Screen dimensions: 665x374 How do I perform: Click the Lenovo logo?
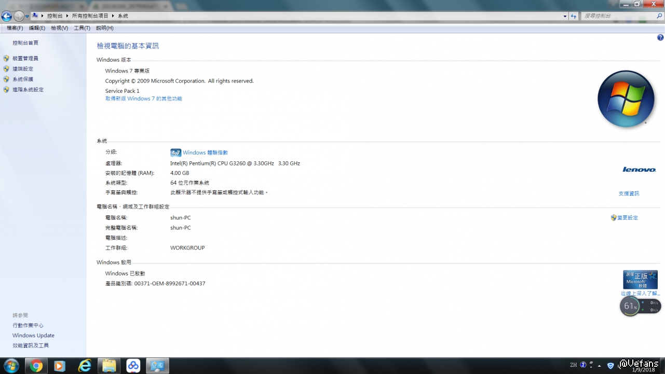(639, 170)
